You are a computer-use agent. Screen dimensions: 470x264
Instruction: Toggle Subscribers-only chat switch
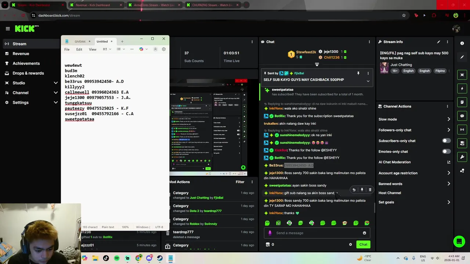[446, 141]
